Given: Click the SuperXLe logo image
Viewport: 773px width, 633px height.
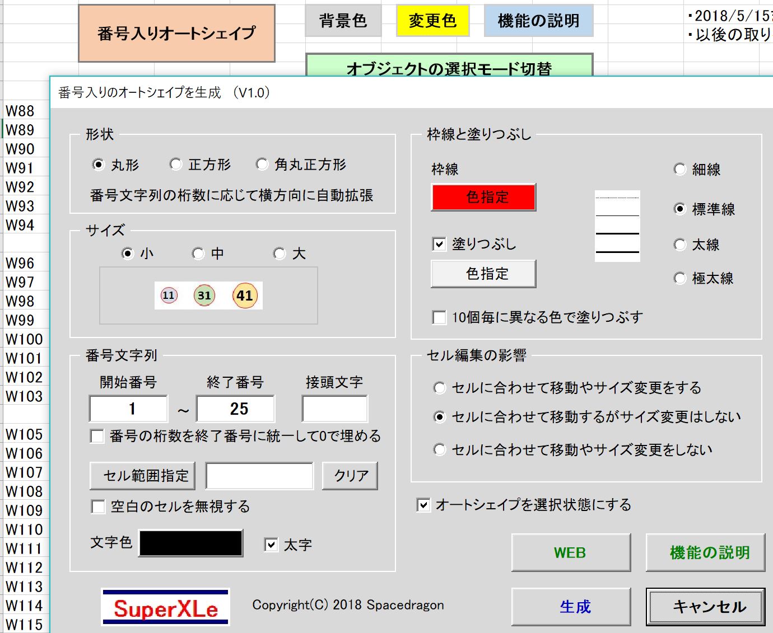Looking at the screenshot, I should [x=165, y=607].
